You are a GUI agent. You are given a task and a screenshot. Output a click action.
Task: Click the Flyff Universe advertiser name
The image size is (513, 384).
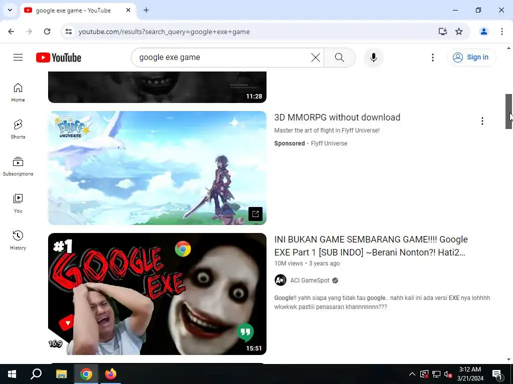[x=329, y=143]
